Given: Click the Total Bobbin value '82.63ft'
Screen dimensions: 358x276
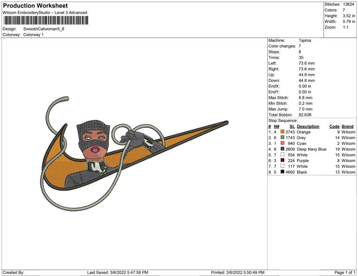Looking at the screenshot, I should 305,115.
